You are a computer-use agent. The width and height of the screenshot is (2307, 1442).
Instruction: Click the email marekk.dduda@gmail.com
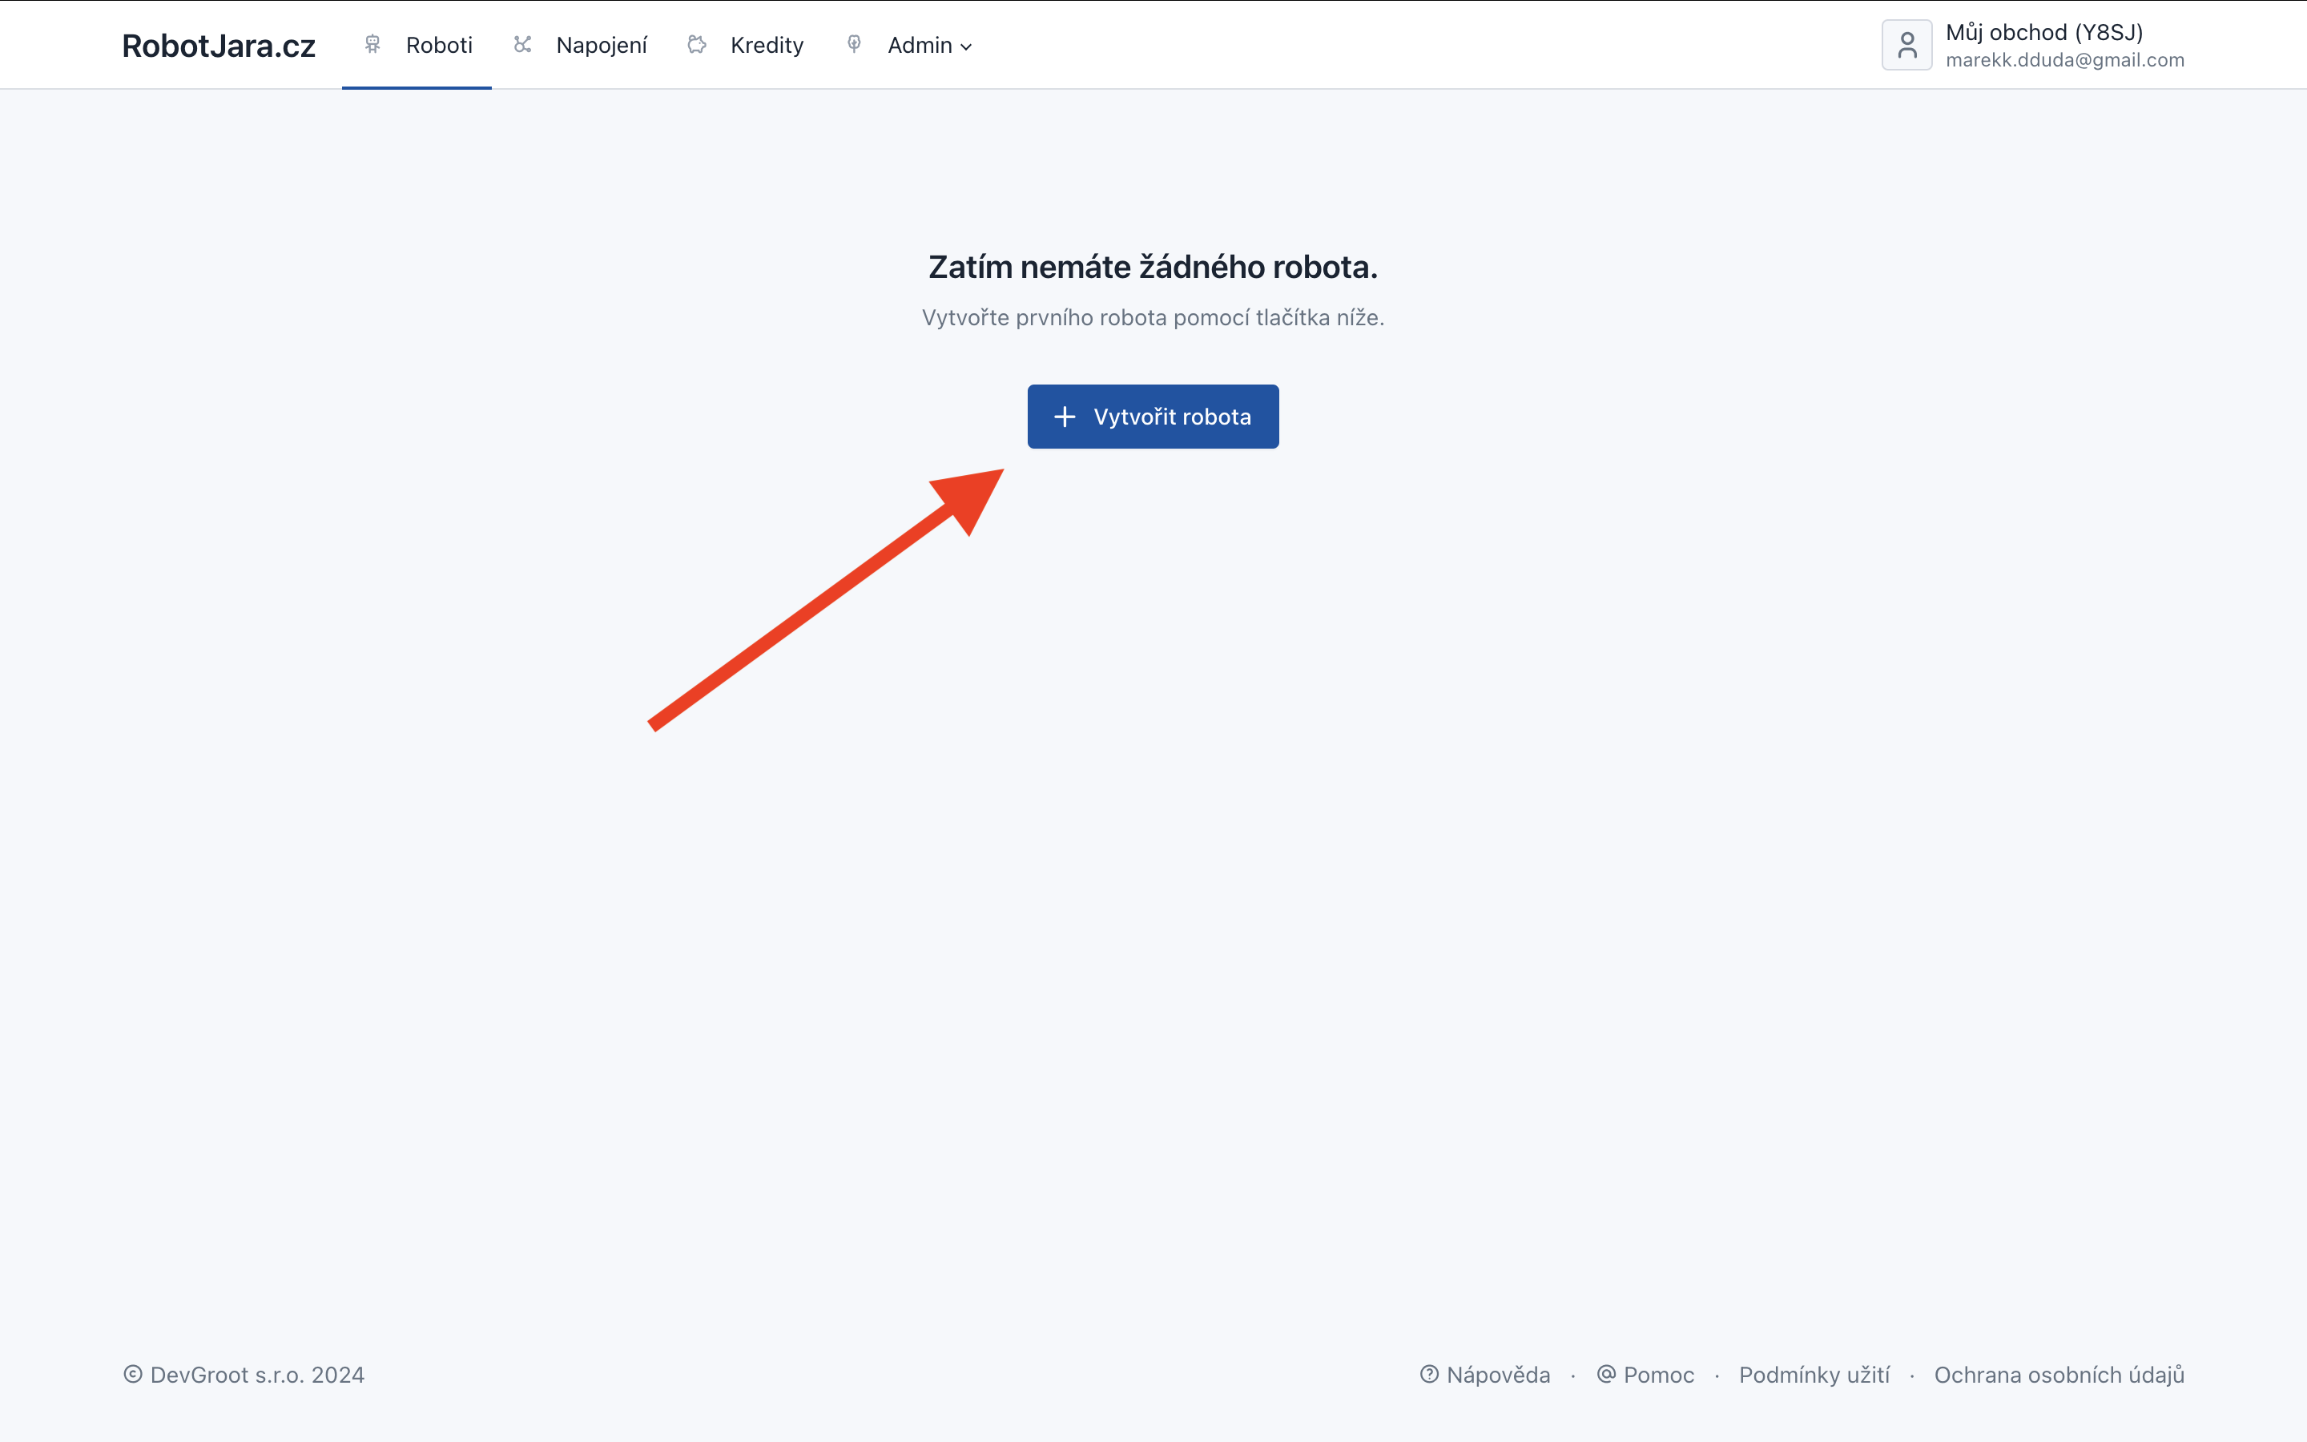(x=2065, y=60)
